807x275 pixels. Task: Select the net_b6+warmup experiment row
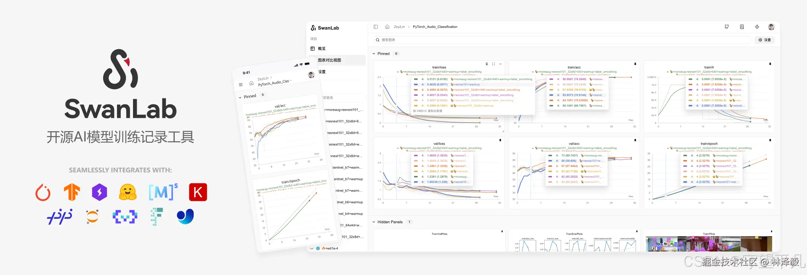tap(349, 202)
